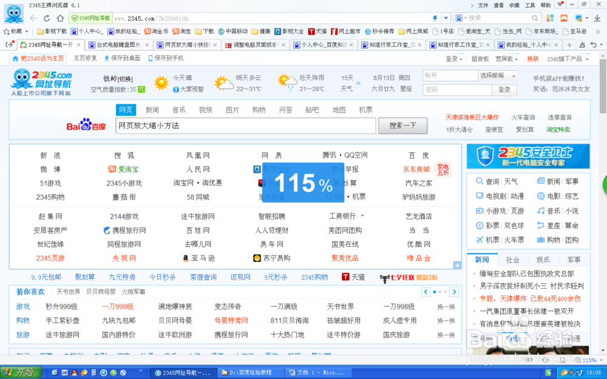This screenshot has width=607, height=379.
Task: Click the 密码 password field
Action: (457, 90)
